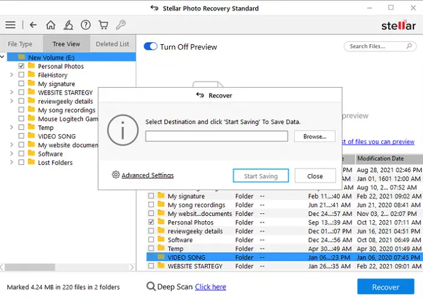Select the Software row in file list

click(x=285, y=239)
